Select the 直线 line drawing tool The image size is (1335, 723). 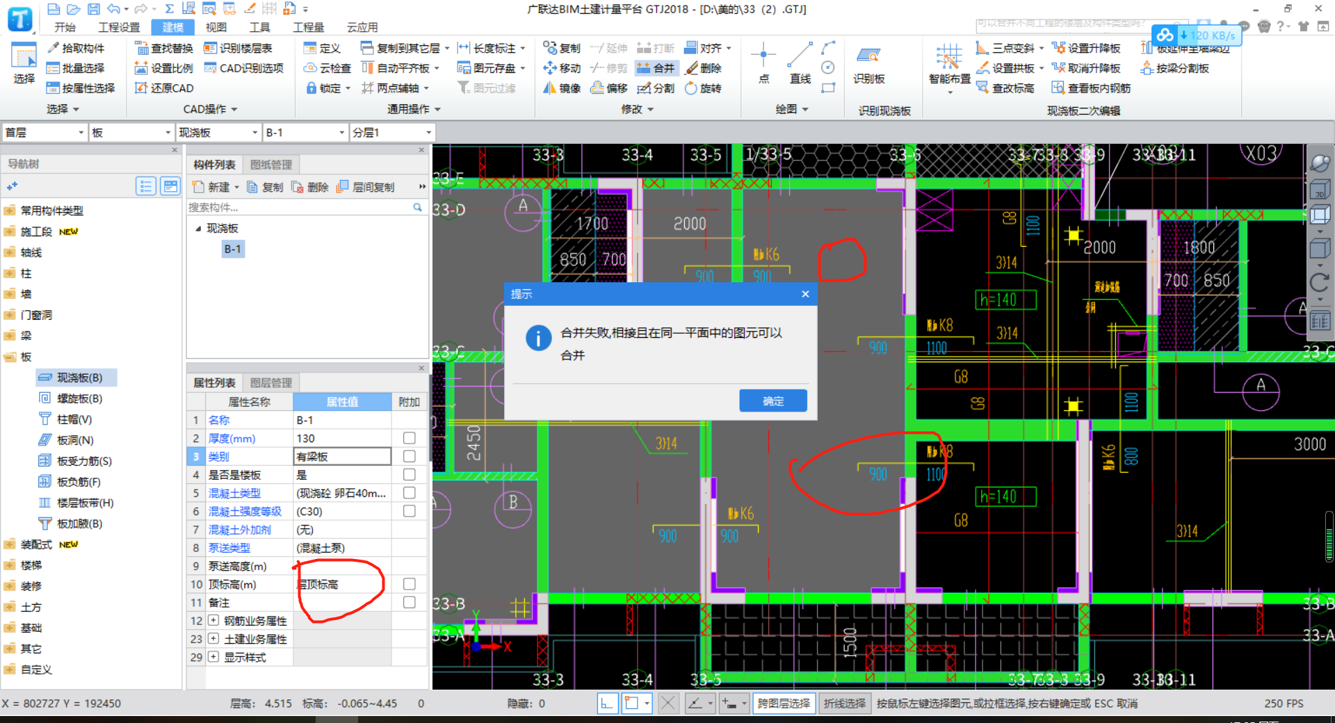tap(800, 63)
